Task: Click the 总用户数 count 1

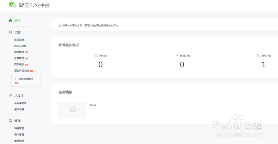Action: tap(264, 65)
